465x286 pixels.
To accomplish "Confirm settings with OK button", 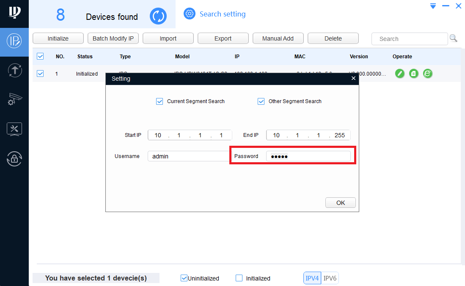I will click(341, 203).
